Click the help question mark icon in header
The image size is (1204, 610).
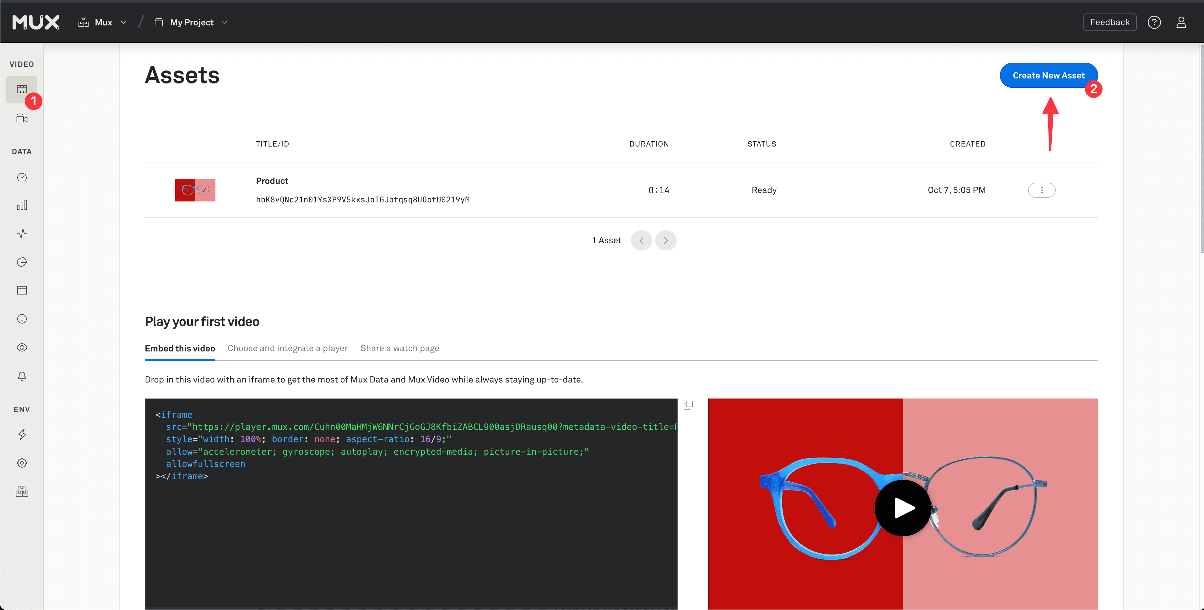[x=1154, y=22]
